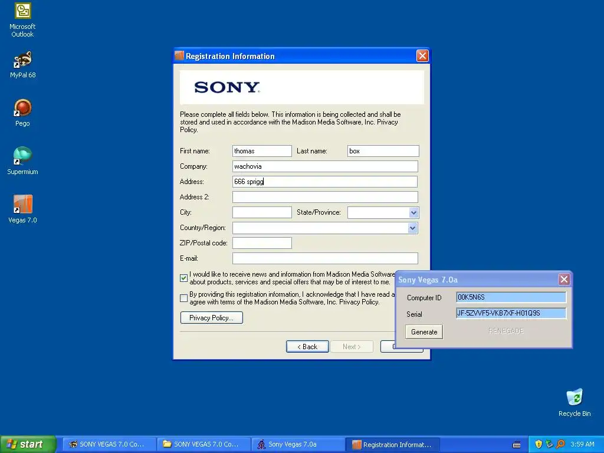Switch to first SONY VEGAS 7.0 Co… taskbar item

pyautogui.click(x=109, y=444)
